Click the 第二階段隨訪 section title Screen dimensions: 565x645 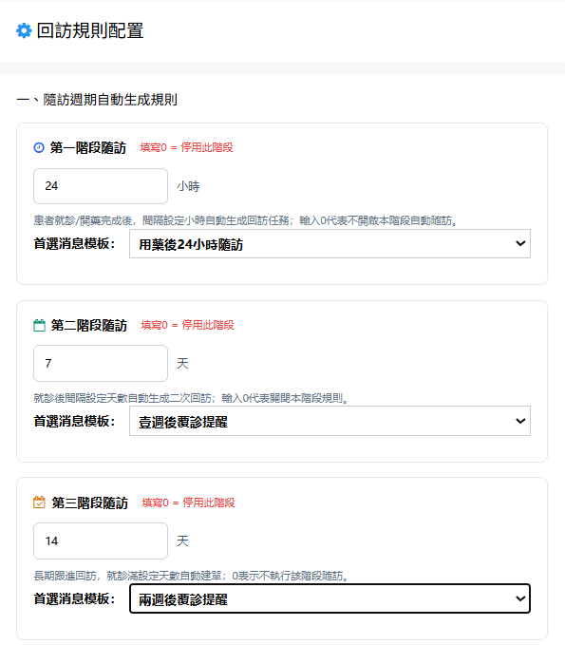click(89, 326)
